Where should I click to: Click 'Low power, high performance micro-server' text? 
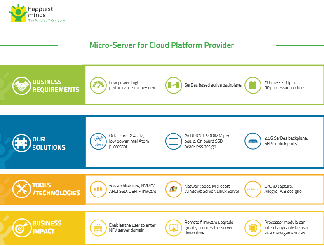coord(133,85)
